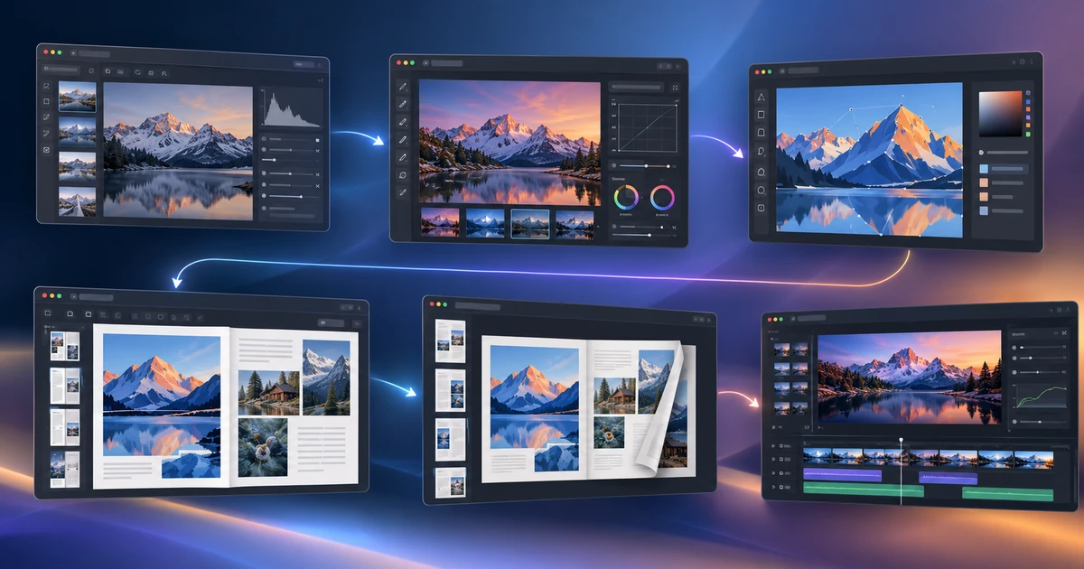The width and height of the screenshot is (1084, 569).
Task: Select the topmost pen tool in curves window
Action: pyautogui.click(x=403, y=87)
